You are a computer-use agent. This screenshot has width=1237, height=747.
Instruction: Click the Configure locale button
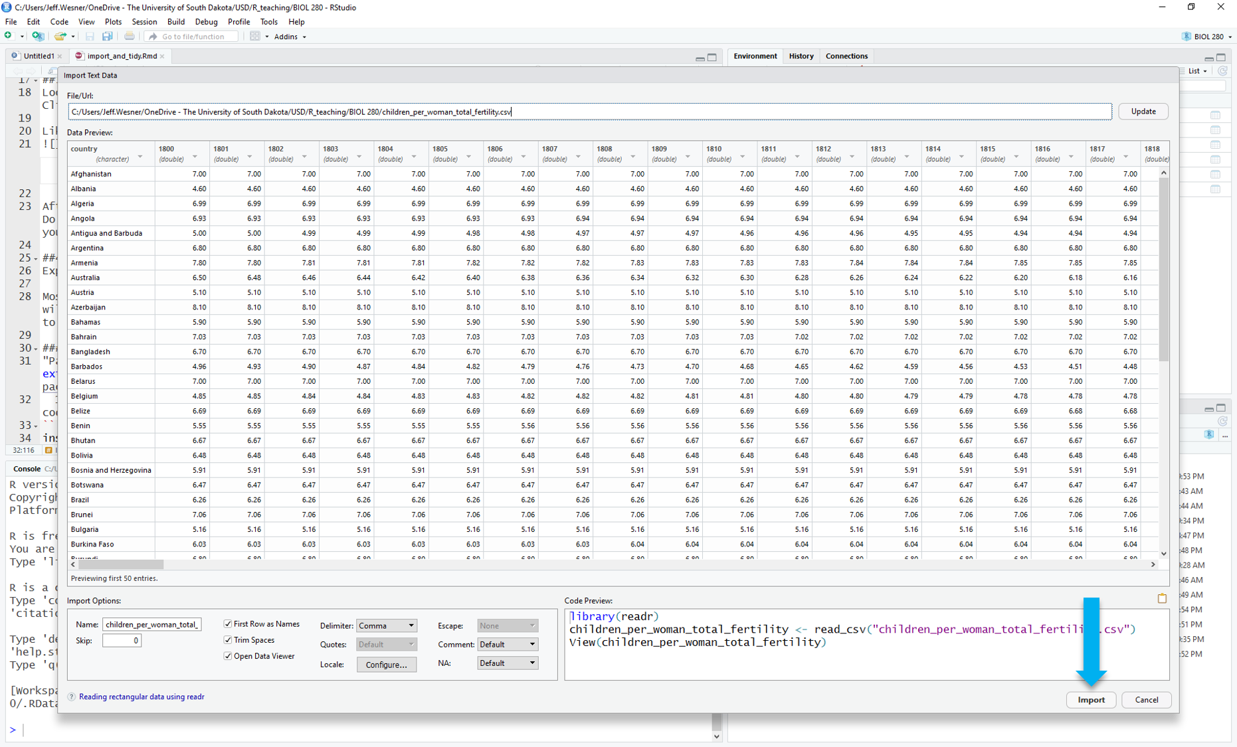(x=387, y=665)
